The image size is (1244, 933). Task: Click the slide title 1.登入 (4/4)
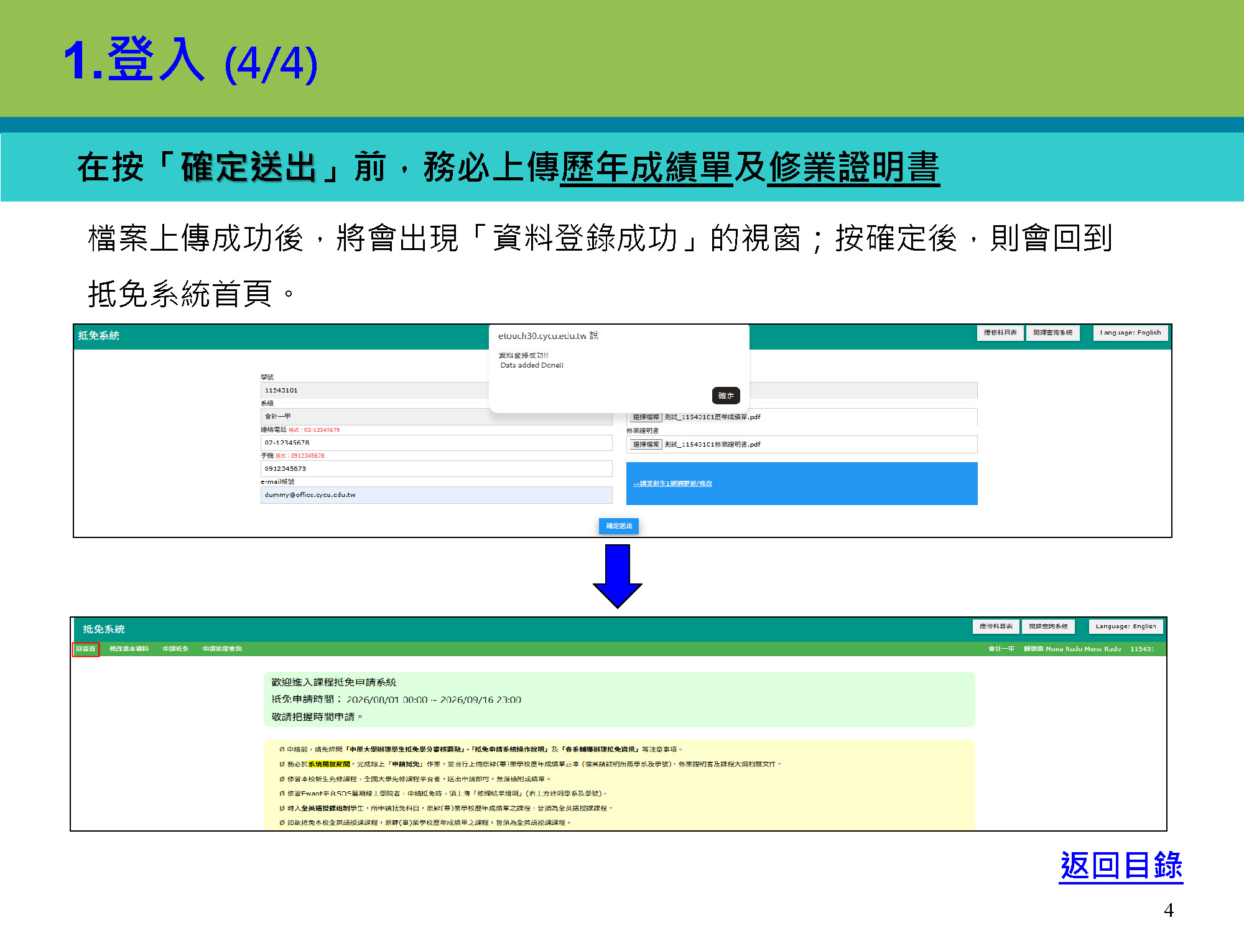coord(191,61)
